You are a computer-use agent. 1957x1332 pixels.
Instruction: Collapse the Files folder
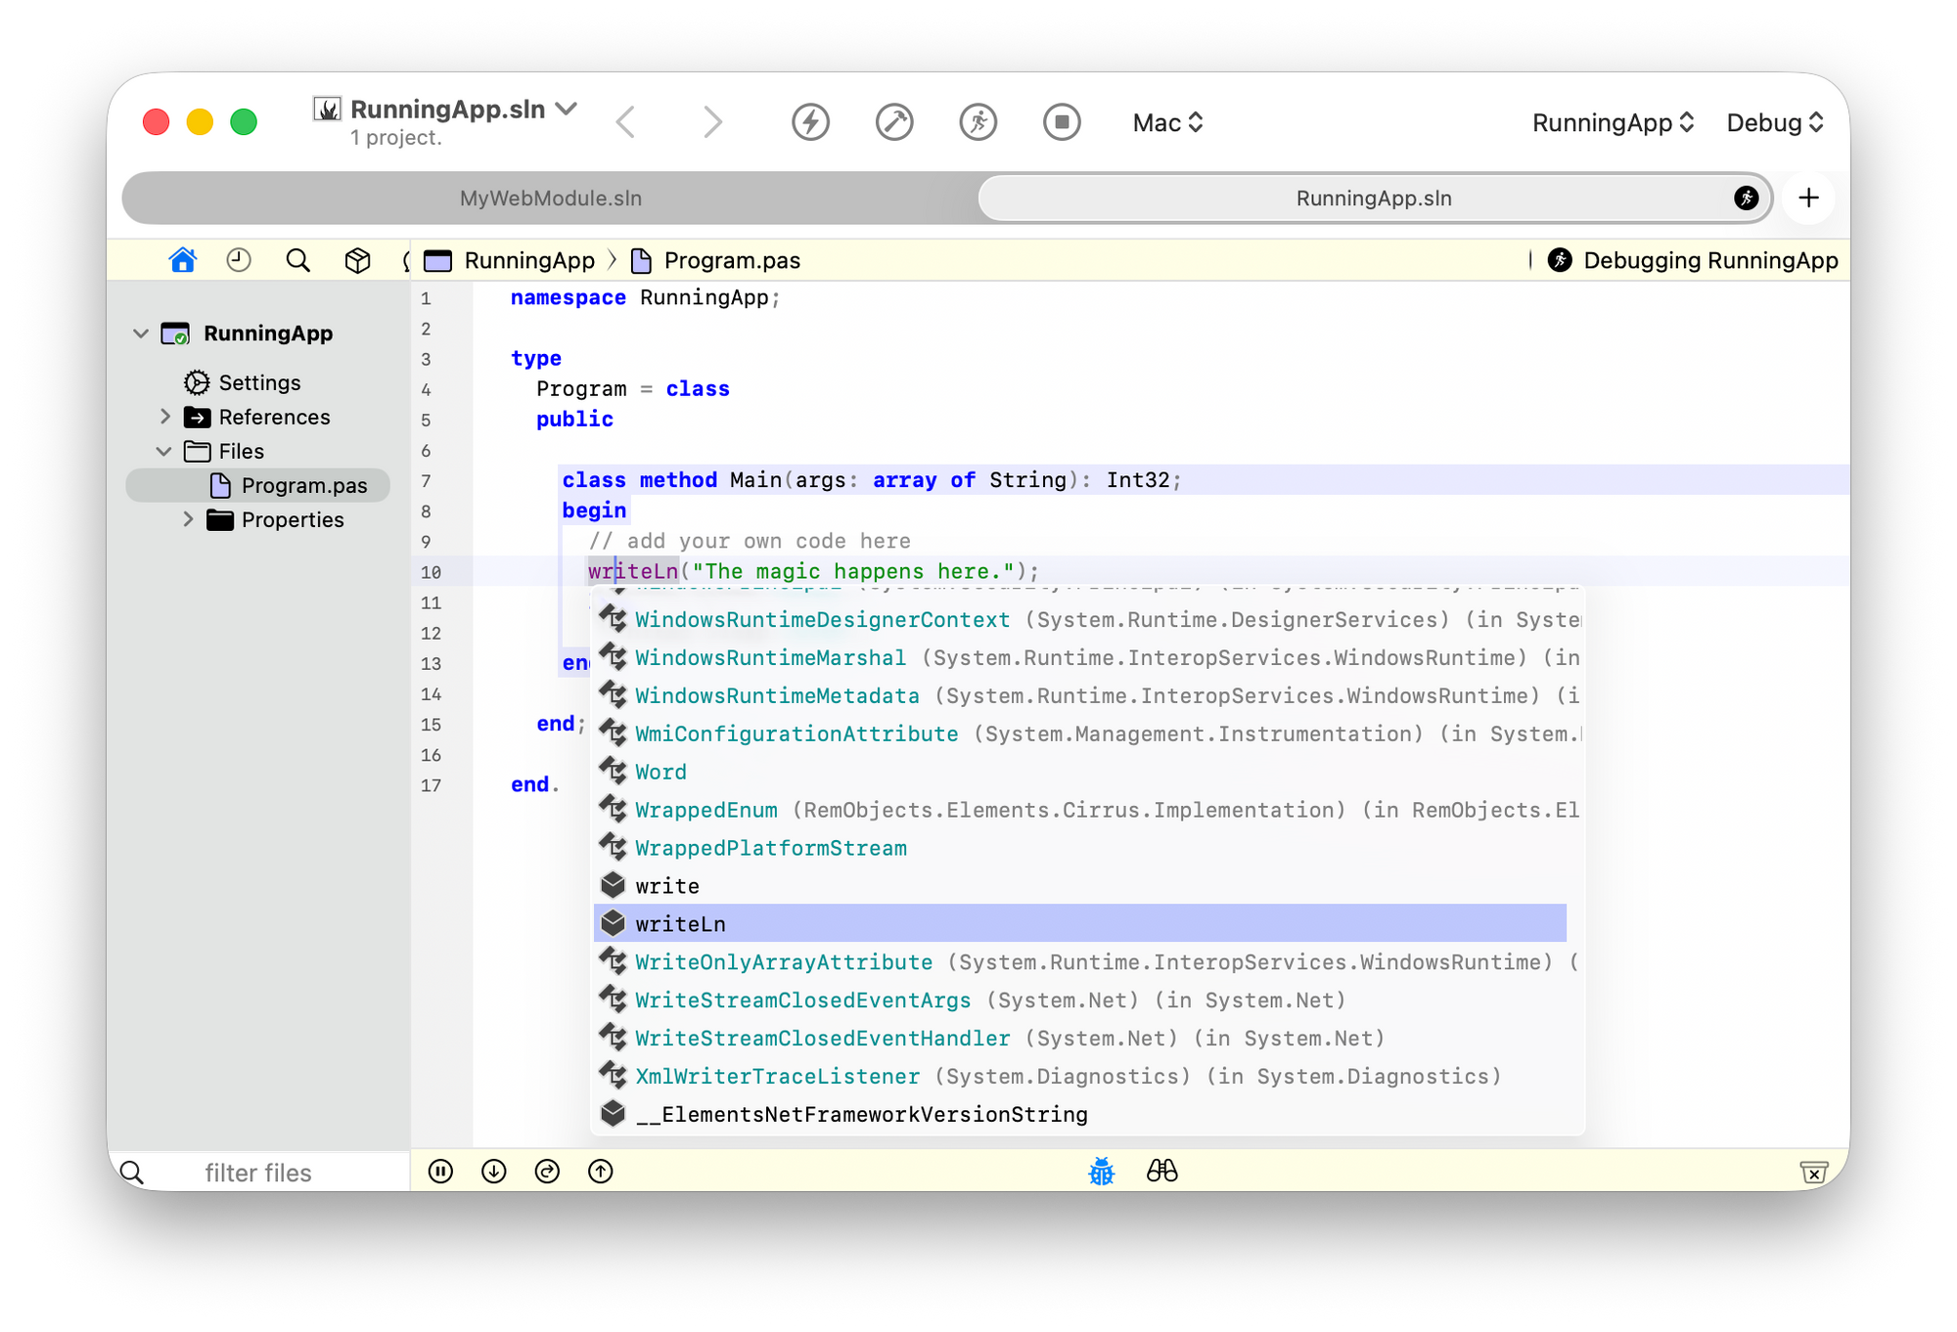[164, 451]
